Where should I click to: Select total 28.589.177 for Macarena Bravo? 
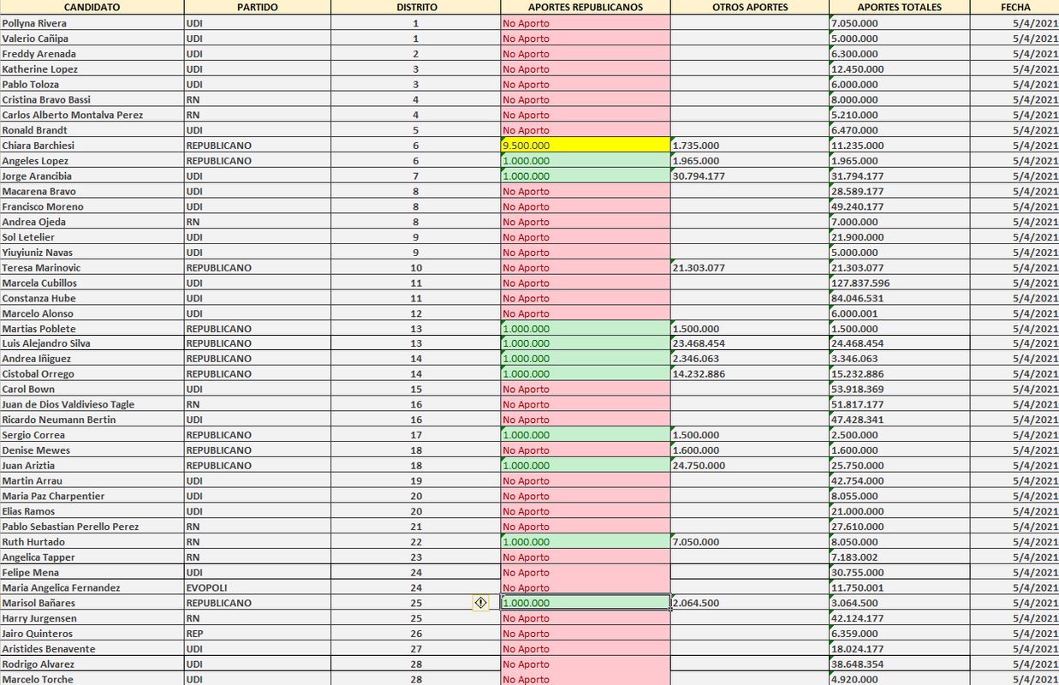click(900, 191)
